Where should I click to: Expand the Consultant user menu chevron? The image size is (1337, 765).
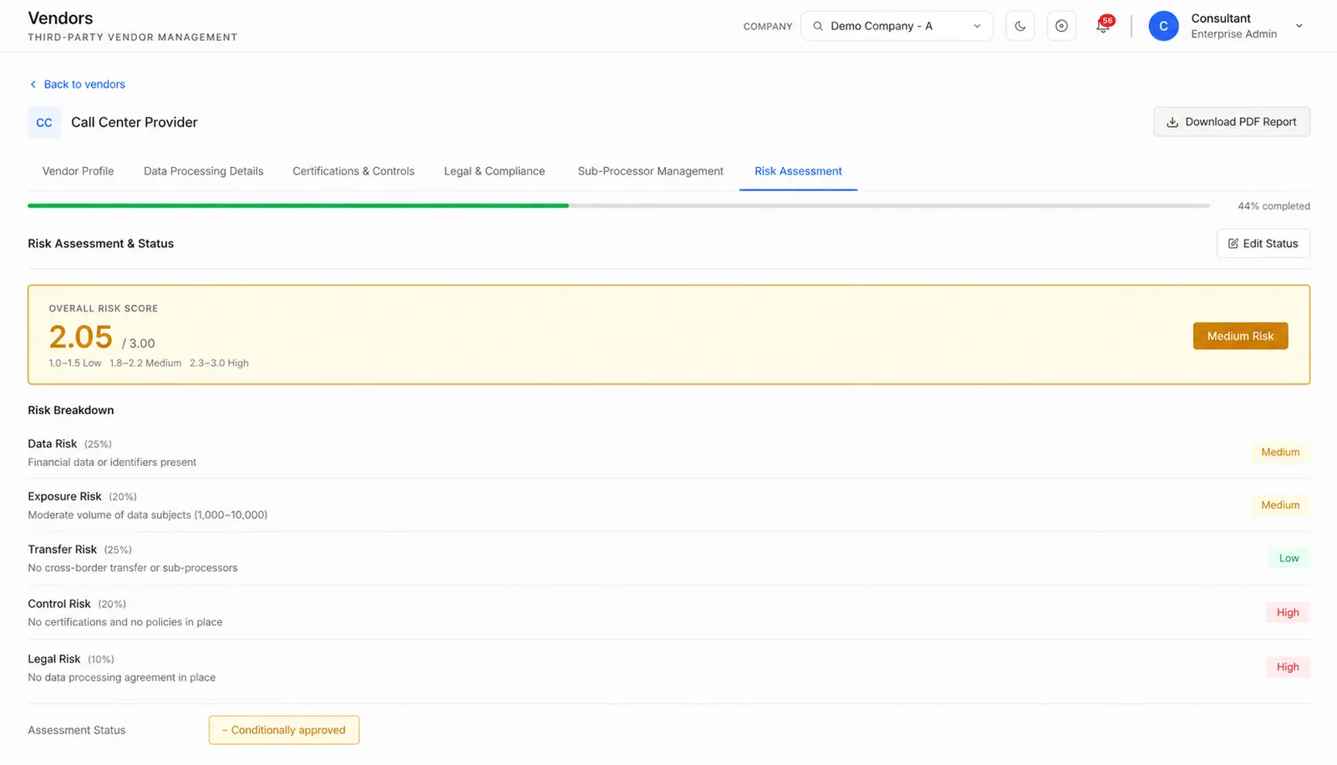pyautogui.click(x=1299, y=26)
